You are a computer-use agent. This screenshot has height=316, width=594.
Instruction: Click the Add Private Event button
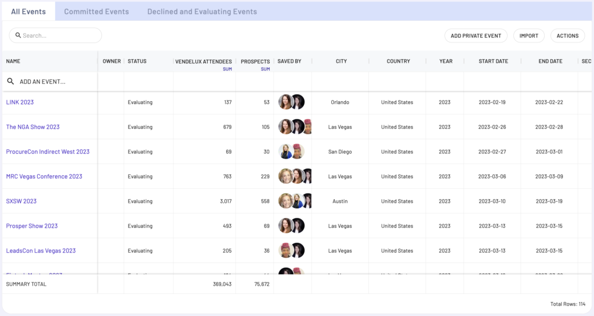pyautogui.click(x=476, y=35)
